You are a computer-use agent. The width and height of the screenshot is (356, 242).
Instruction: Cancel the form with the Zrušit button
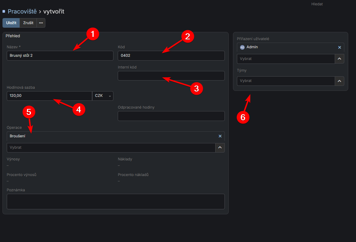(28, 23)
